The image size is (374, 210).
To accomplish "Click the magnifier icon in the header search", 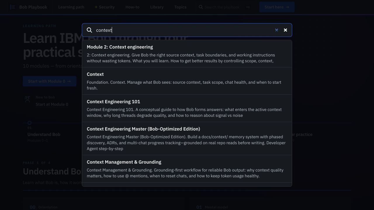I will click(x=201, y=7).
